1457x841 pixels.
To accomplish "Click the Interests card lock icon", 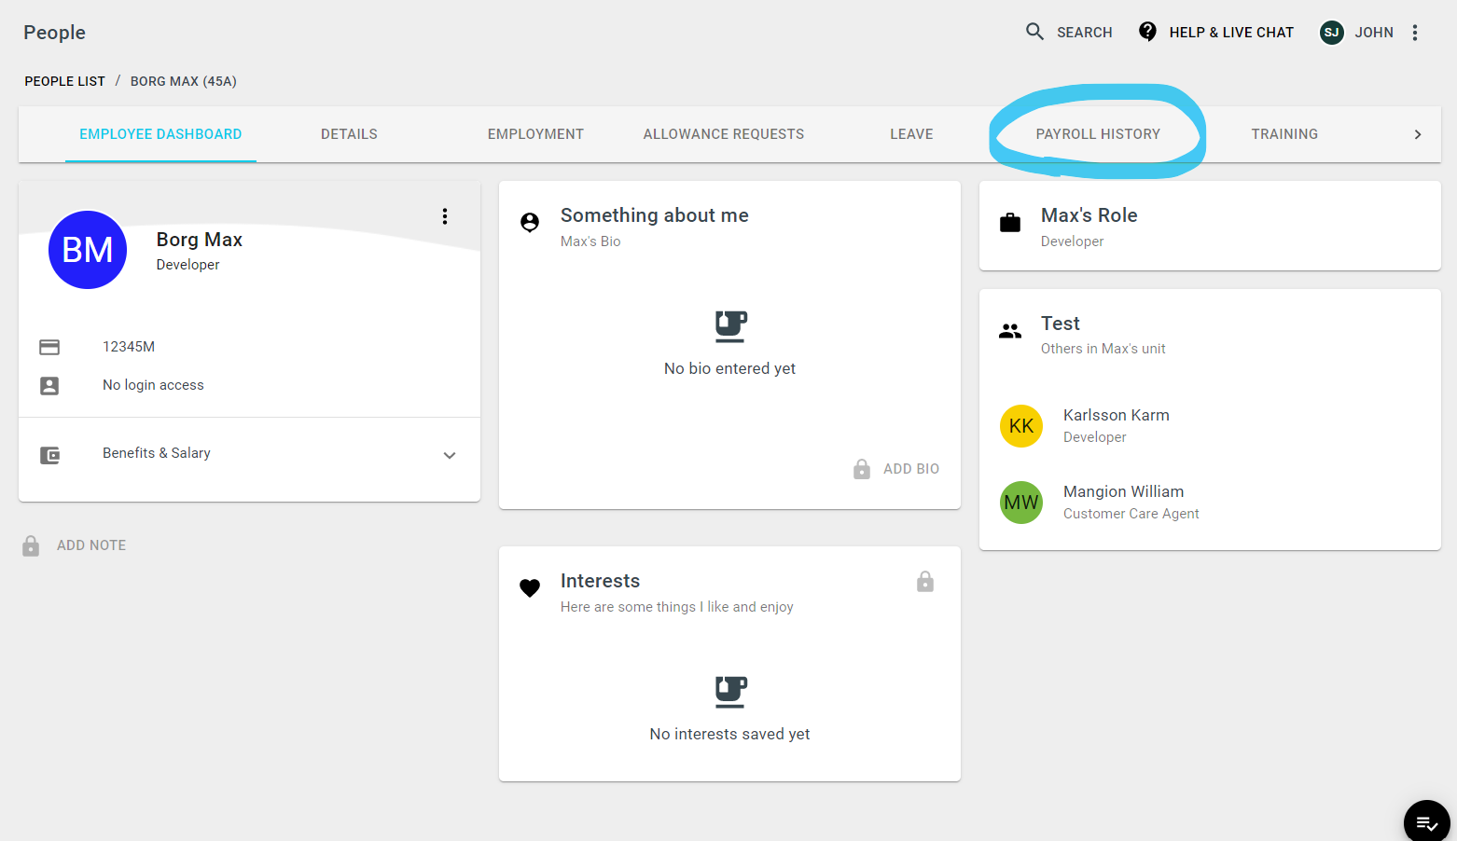I will (925, 581).
